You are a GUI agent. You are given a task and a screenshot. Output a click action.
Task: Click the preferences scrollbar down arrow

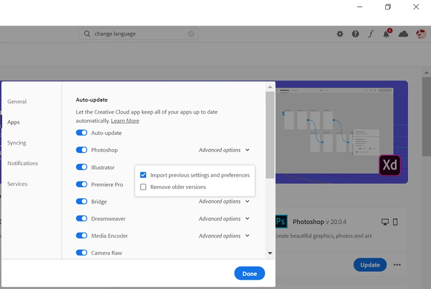pos(270,253)
